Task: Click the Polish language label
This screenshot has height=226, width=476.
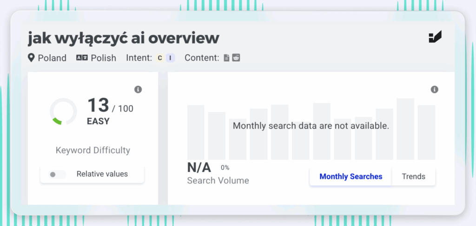Action: (x=104, y=58)
